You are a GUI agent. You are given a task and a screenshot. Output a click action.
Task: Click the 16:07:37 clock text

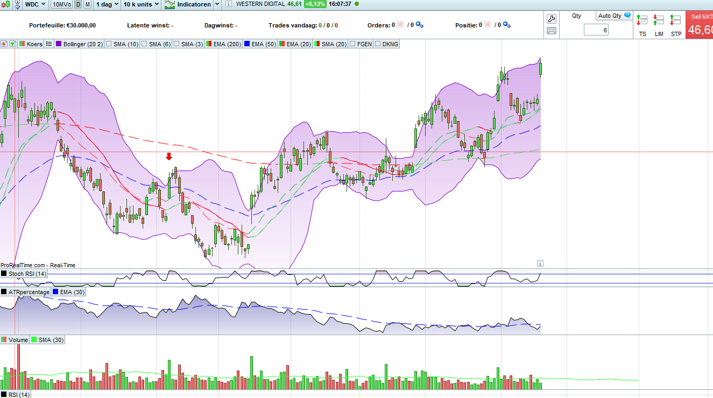[x=340, y=4]
